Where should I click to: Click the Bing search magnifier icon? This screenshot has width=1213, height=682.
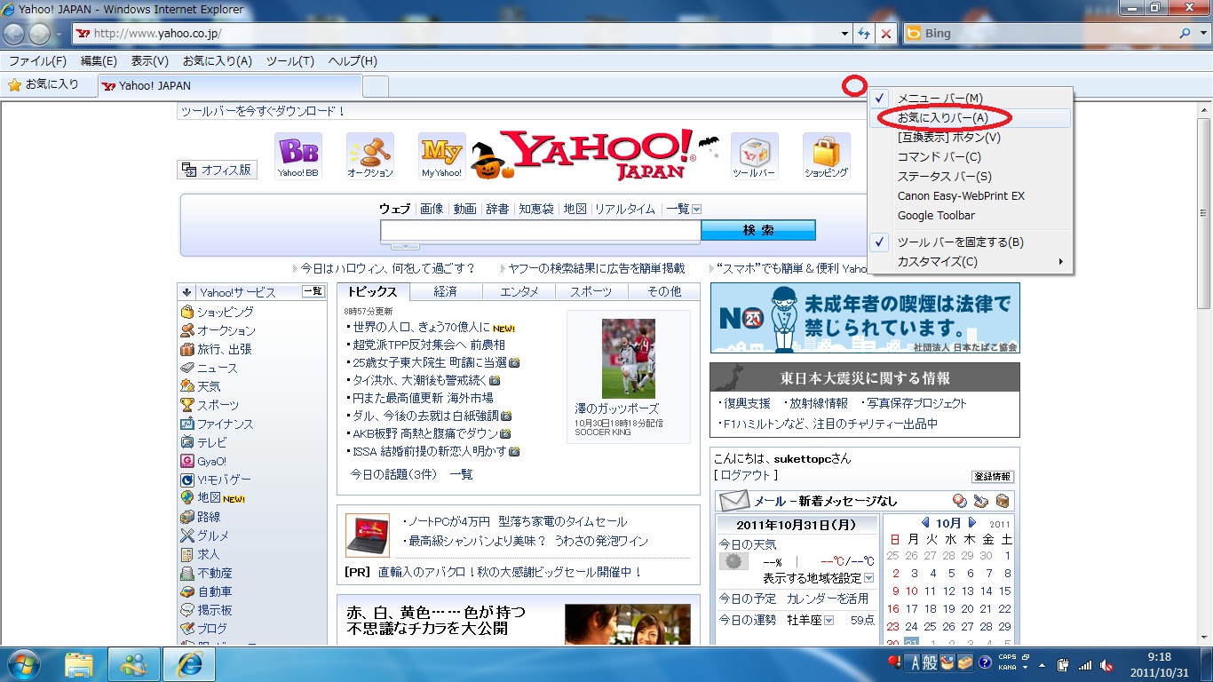(x=1185, y=34)
